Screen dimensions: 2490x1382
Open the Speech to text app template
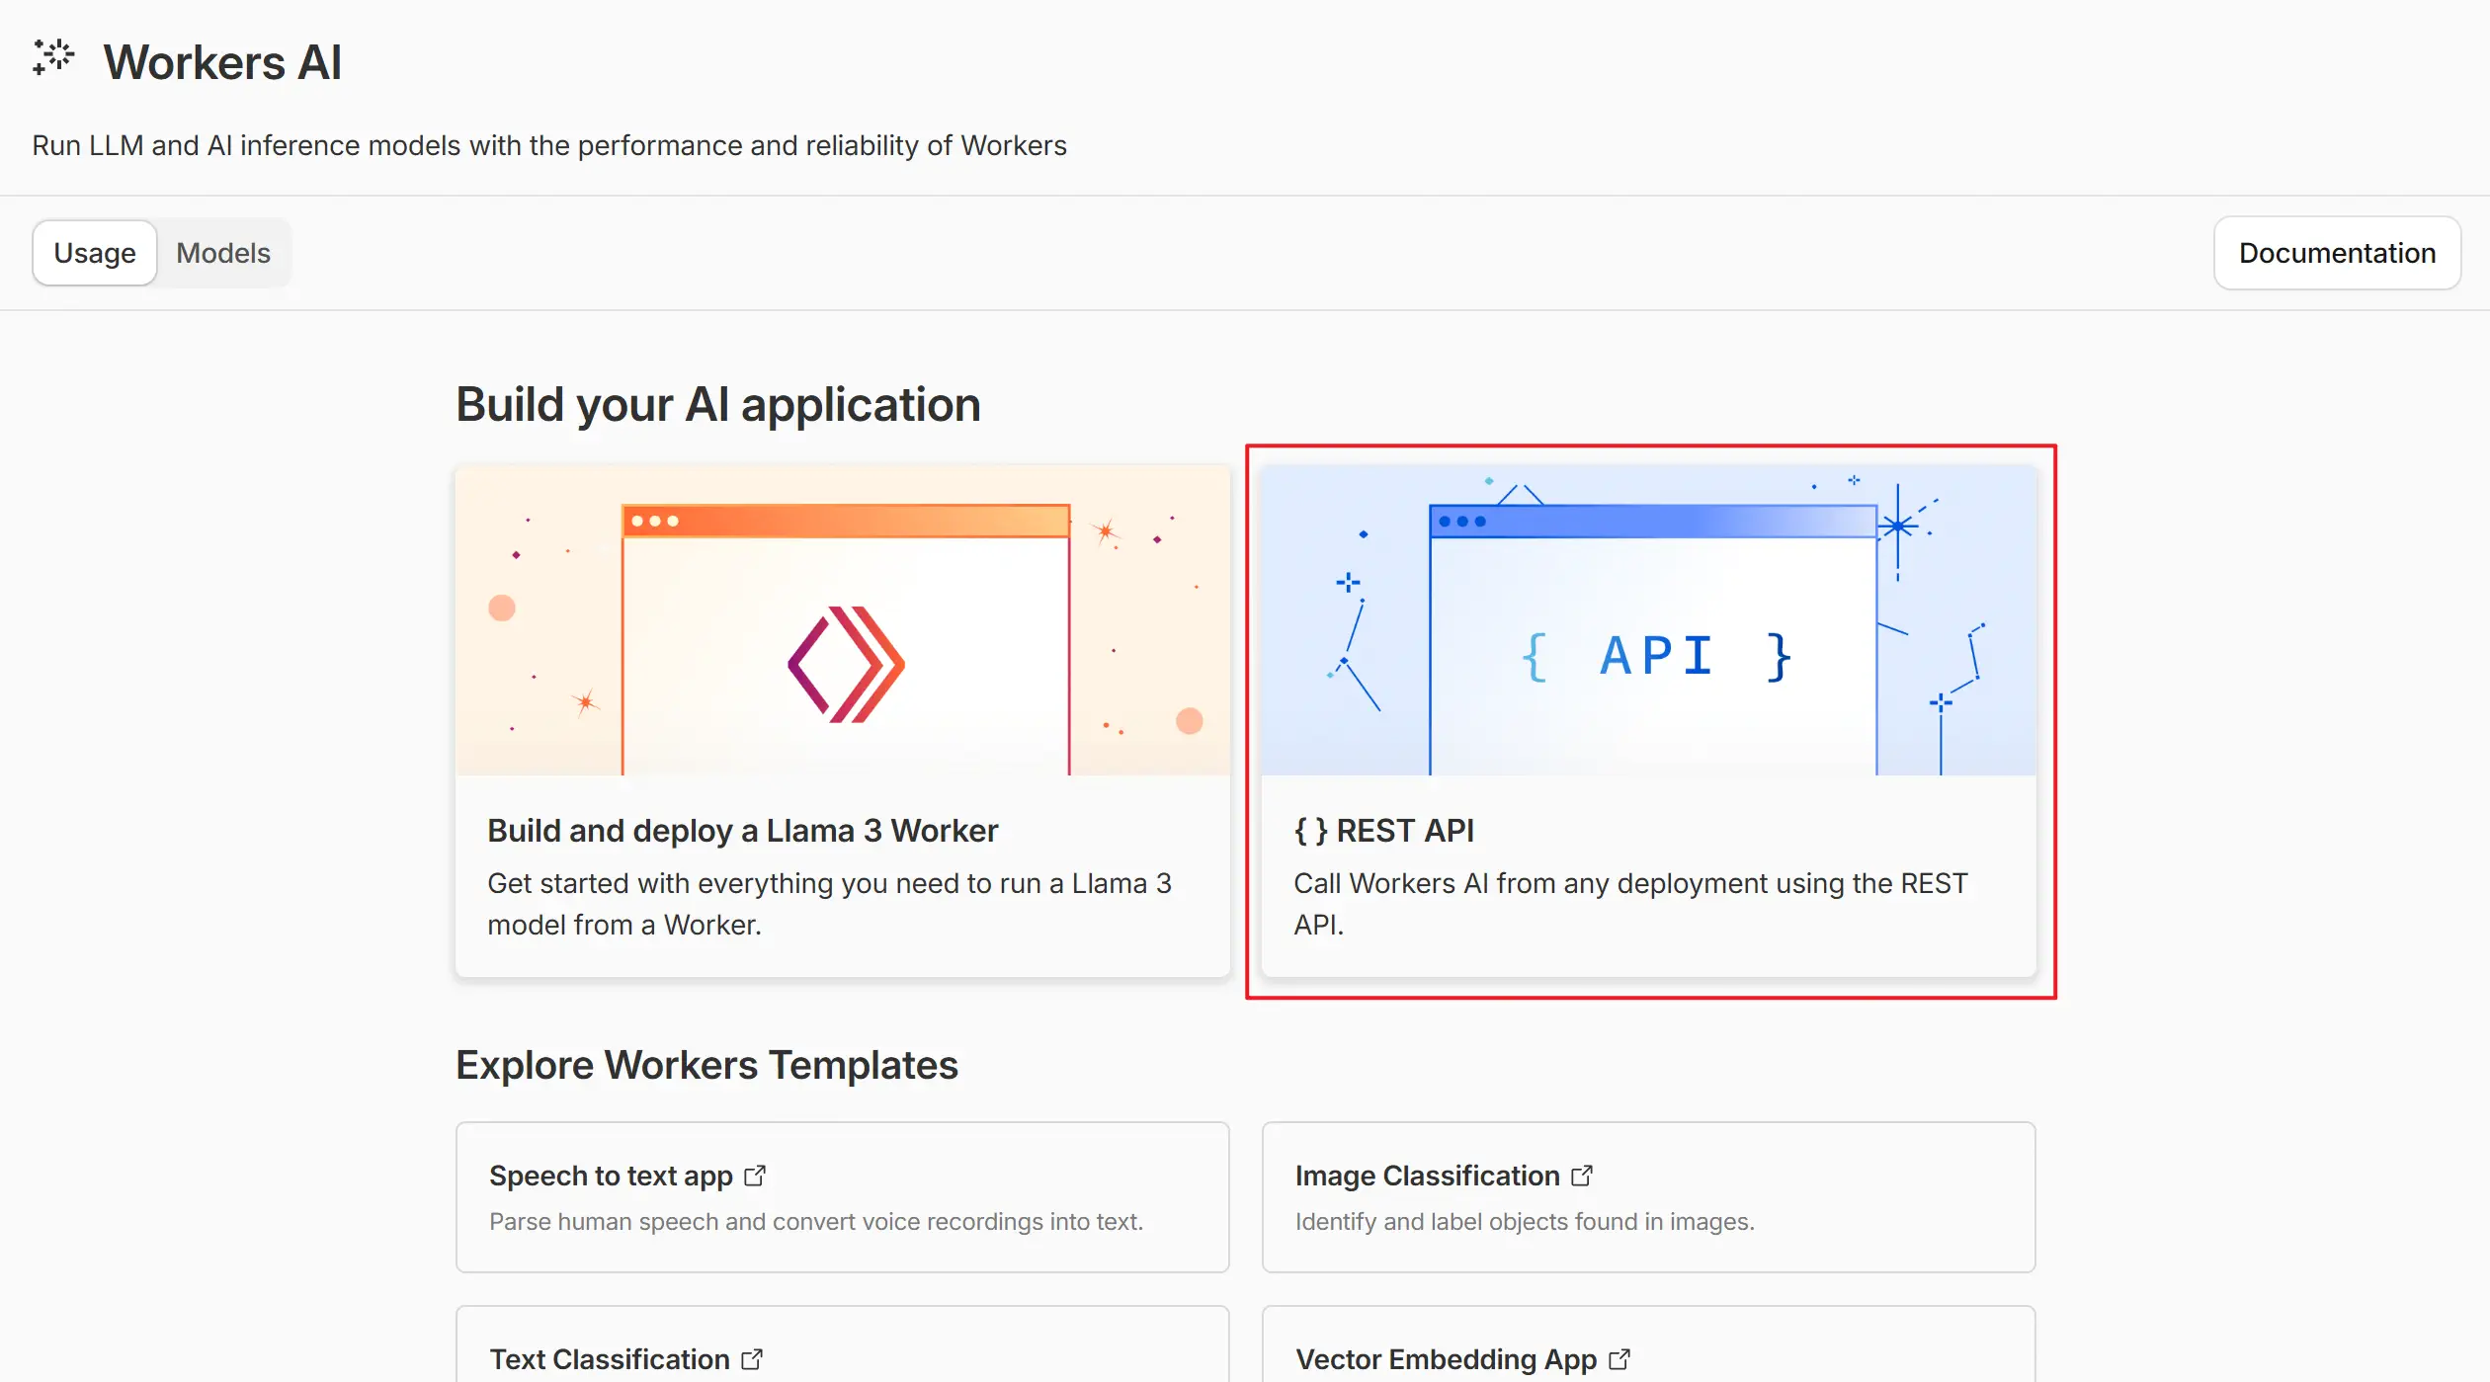(611, 1176)
